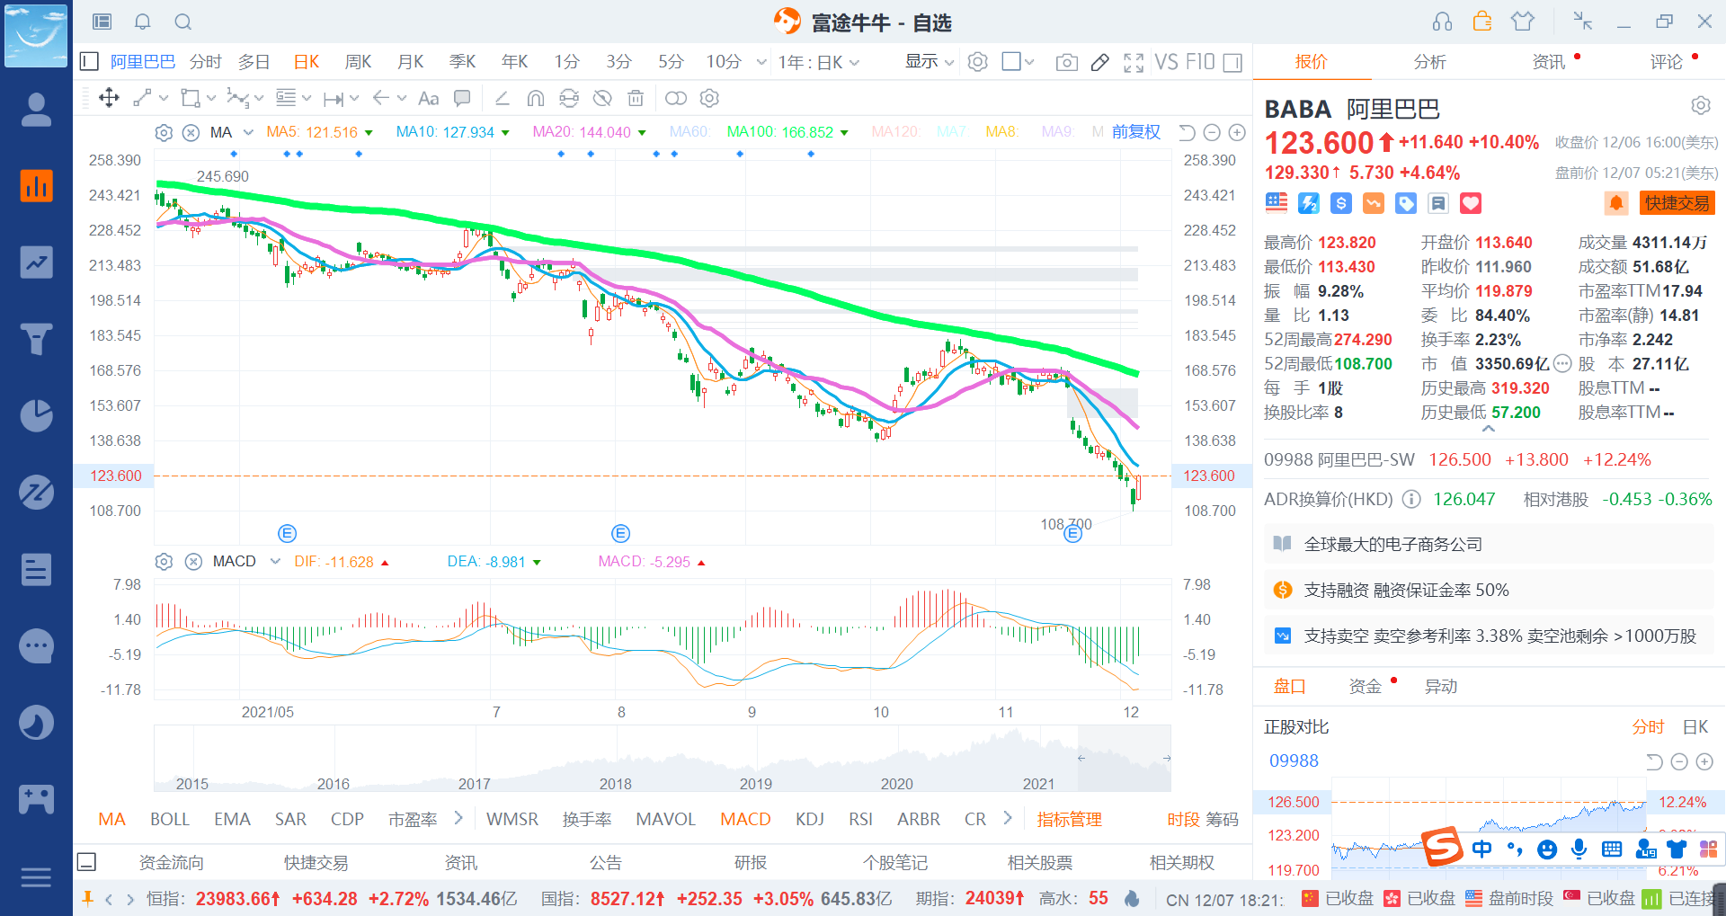Click the 快捷交易 quick trade button
The image size is (1726, 916).
(x=1677, y=203)
